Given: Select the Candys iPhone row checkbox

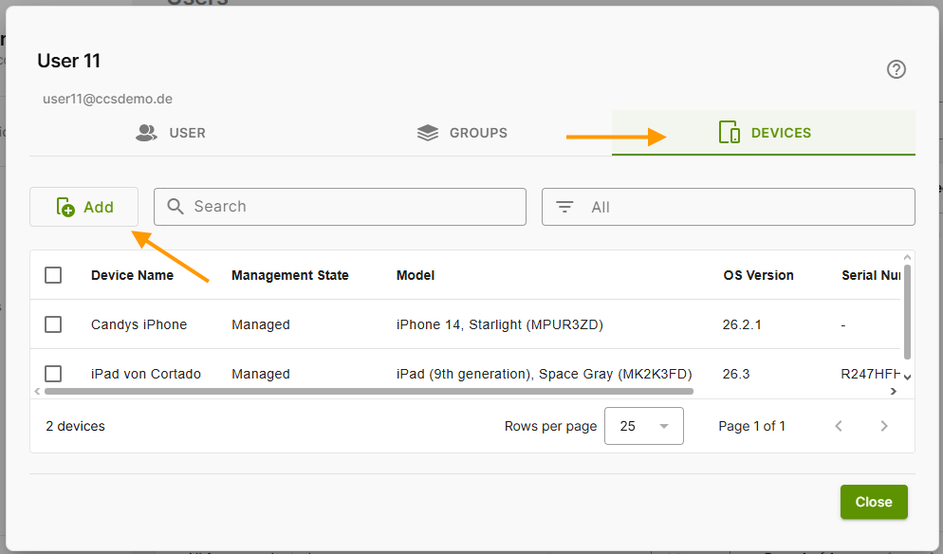Looking at the screenshot, I should (x=53, y=324).
